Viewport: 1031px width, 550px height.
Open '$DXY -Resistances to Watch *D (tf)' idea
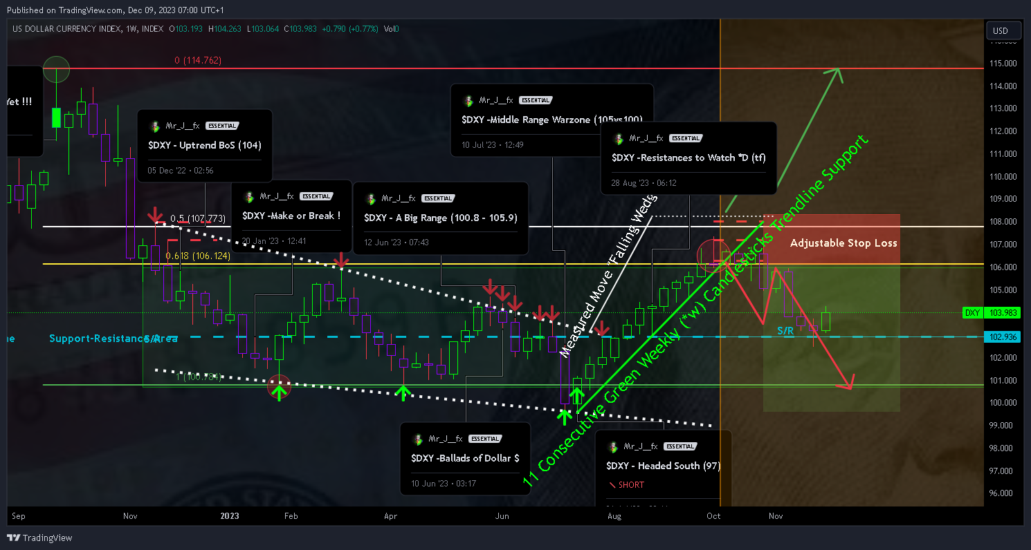point(688,158)
